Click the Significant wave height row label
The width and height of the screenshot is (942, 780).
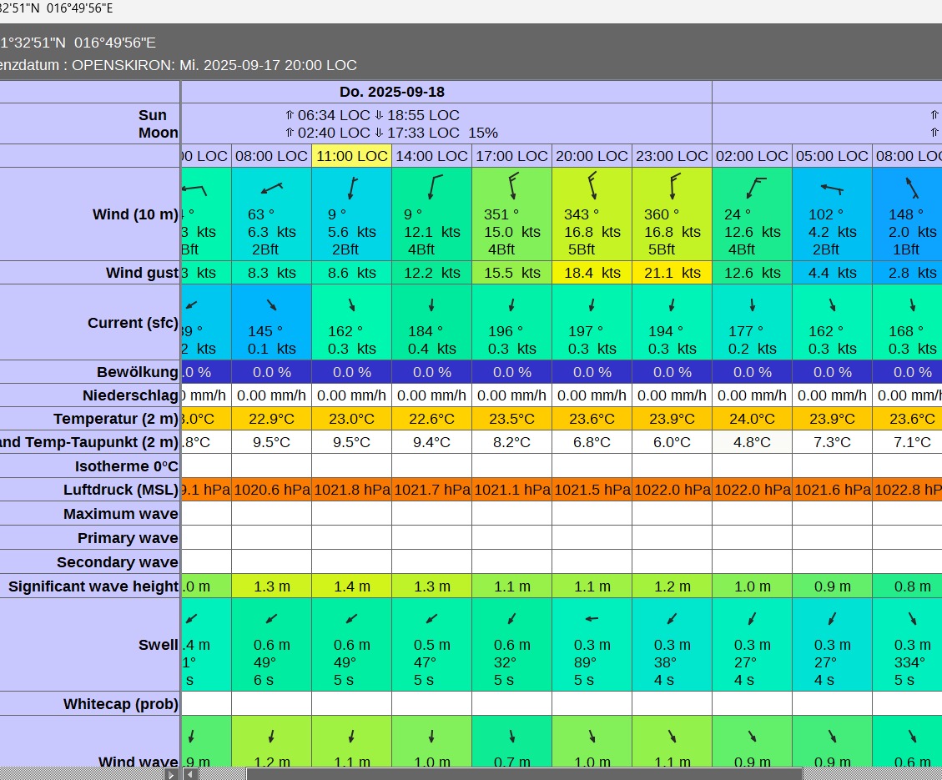(93, 586)
